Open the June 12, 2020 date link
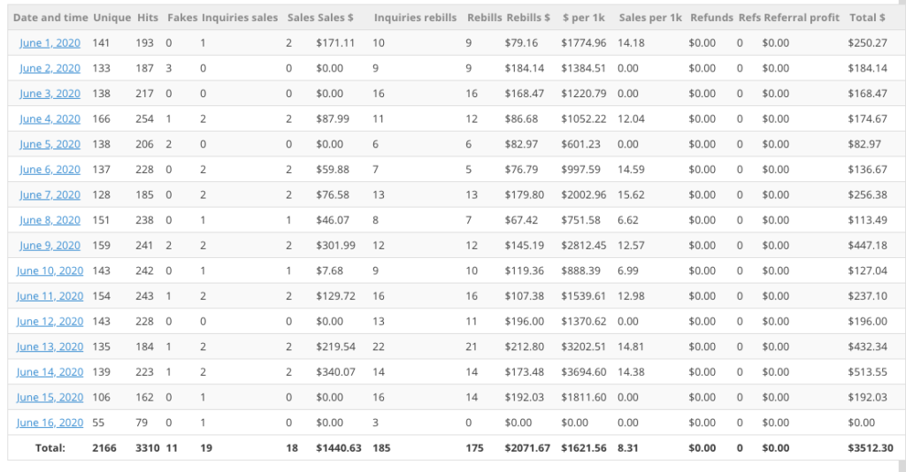The image size is (906, 472). 50,322
